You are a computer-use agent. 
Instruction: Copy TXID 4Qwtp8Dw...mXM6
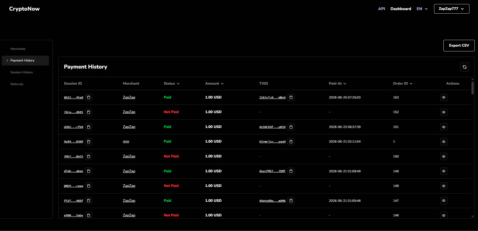tap(291, 201)
